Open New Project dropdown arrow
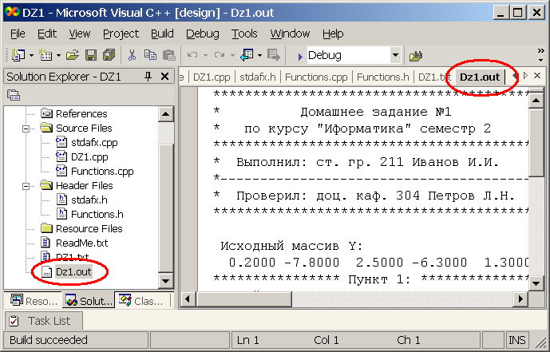Image resolution: width=550 pixels, height=352 pixels. pyautogui.click(x=31, y=55)
